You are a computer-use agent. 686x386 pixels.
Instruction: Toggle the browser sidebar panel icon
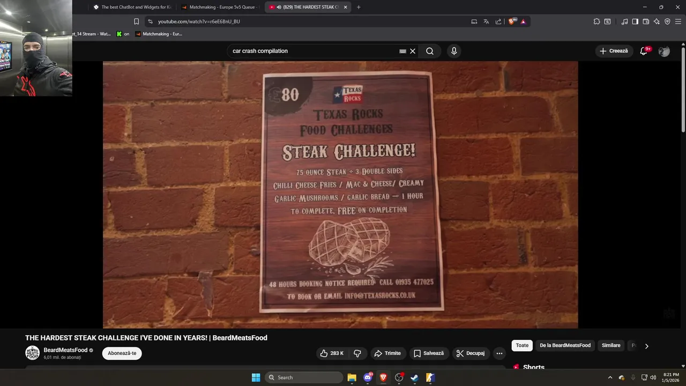635,21
